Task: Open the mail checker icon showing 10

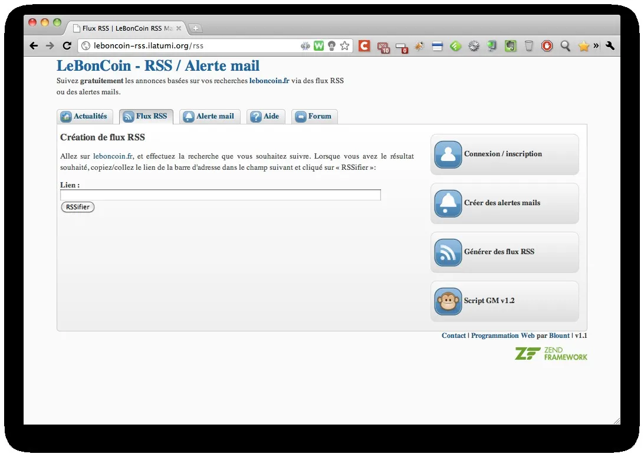Action: pos(383,47)
